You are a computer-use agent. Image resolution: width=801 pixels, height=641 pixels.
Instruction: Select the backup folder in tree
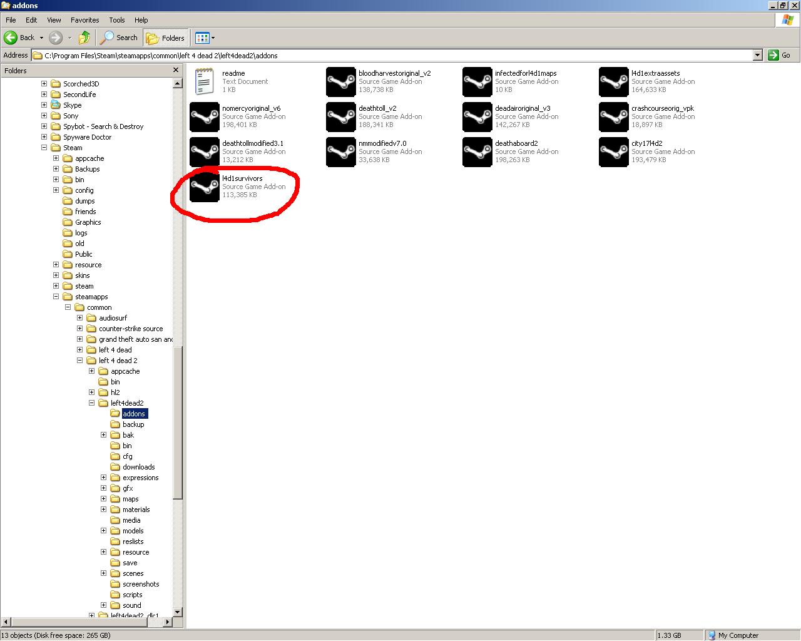pos(133,424)
